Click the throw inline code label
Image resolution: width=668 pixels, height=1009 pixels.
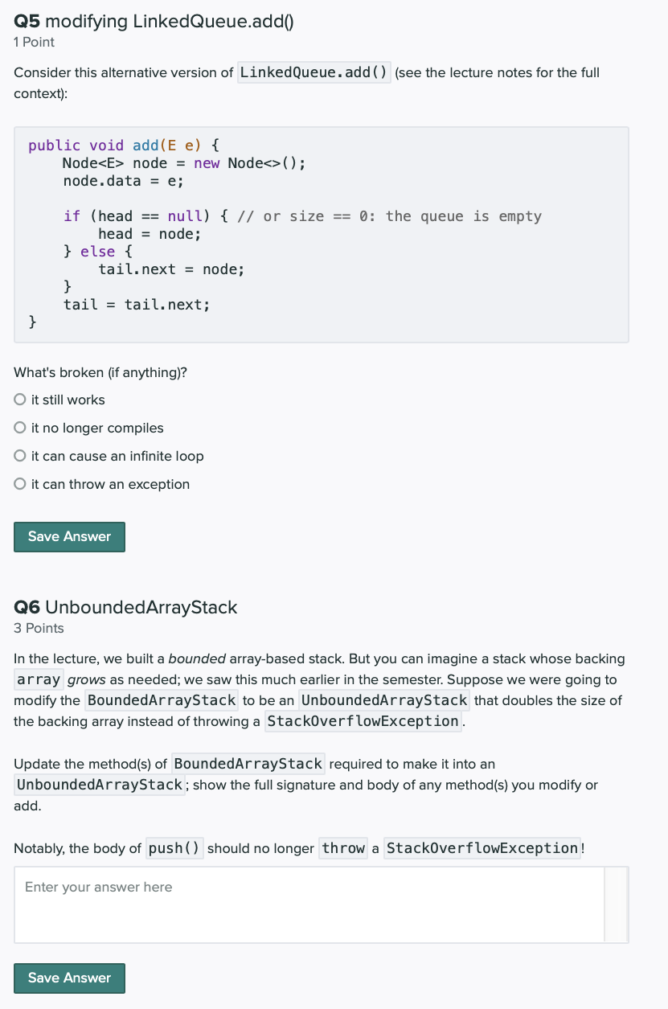(342, 848)
